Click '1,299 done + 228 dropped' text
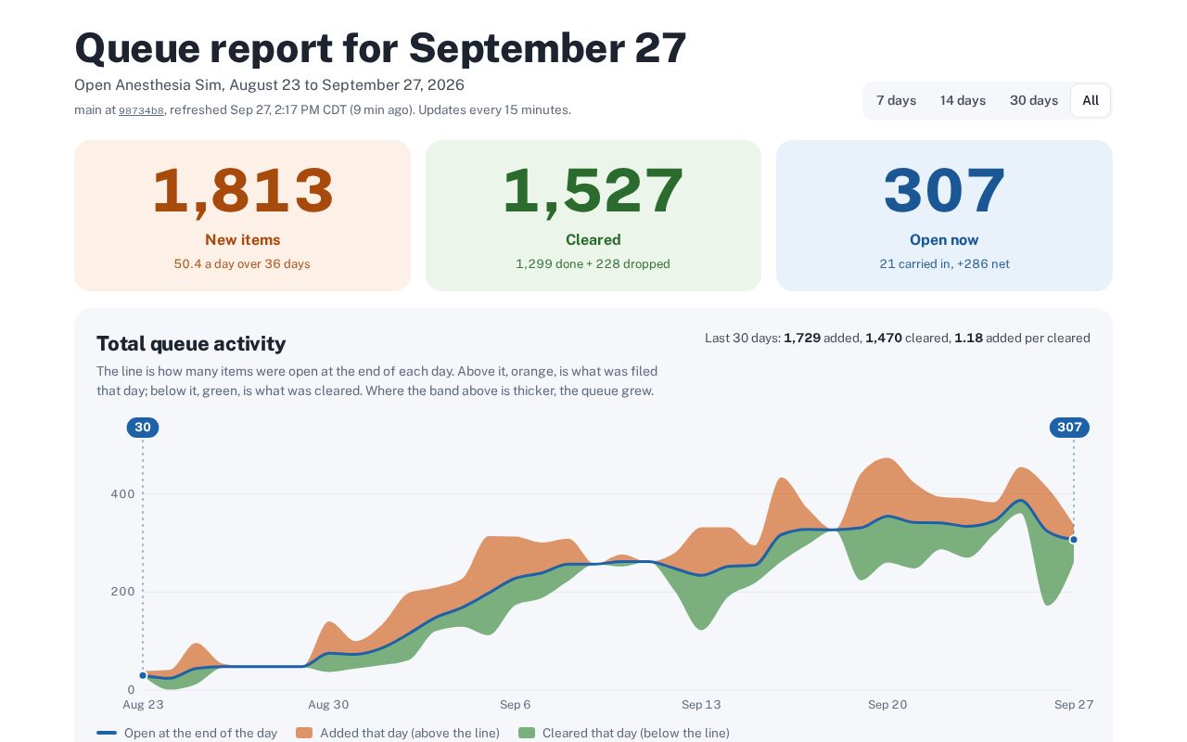This screenshot has width=1187, height=742. tap(593, 264)
